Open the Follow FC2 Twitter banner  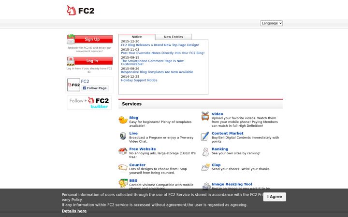(89, 103)
